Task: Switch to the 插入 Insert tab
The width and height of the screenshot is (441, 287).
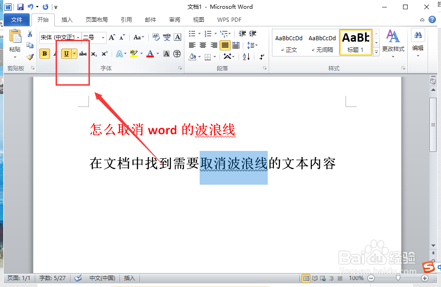Action: pos(67,20)
